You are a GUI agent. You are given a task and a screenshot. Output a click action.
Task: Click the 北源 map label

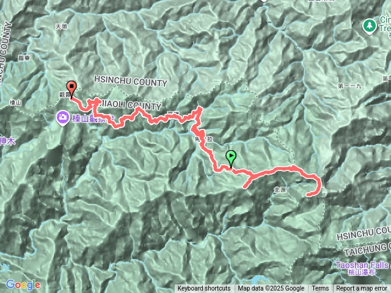[280, 190]
